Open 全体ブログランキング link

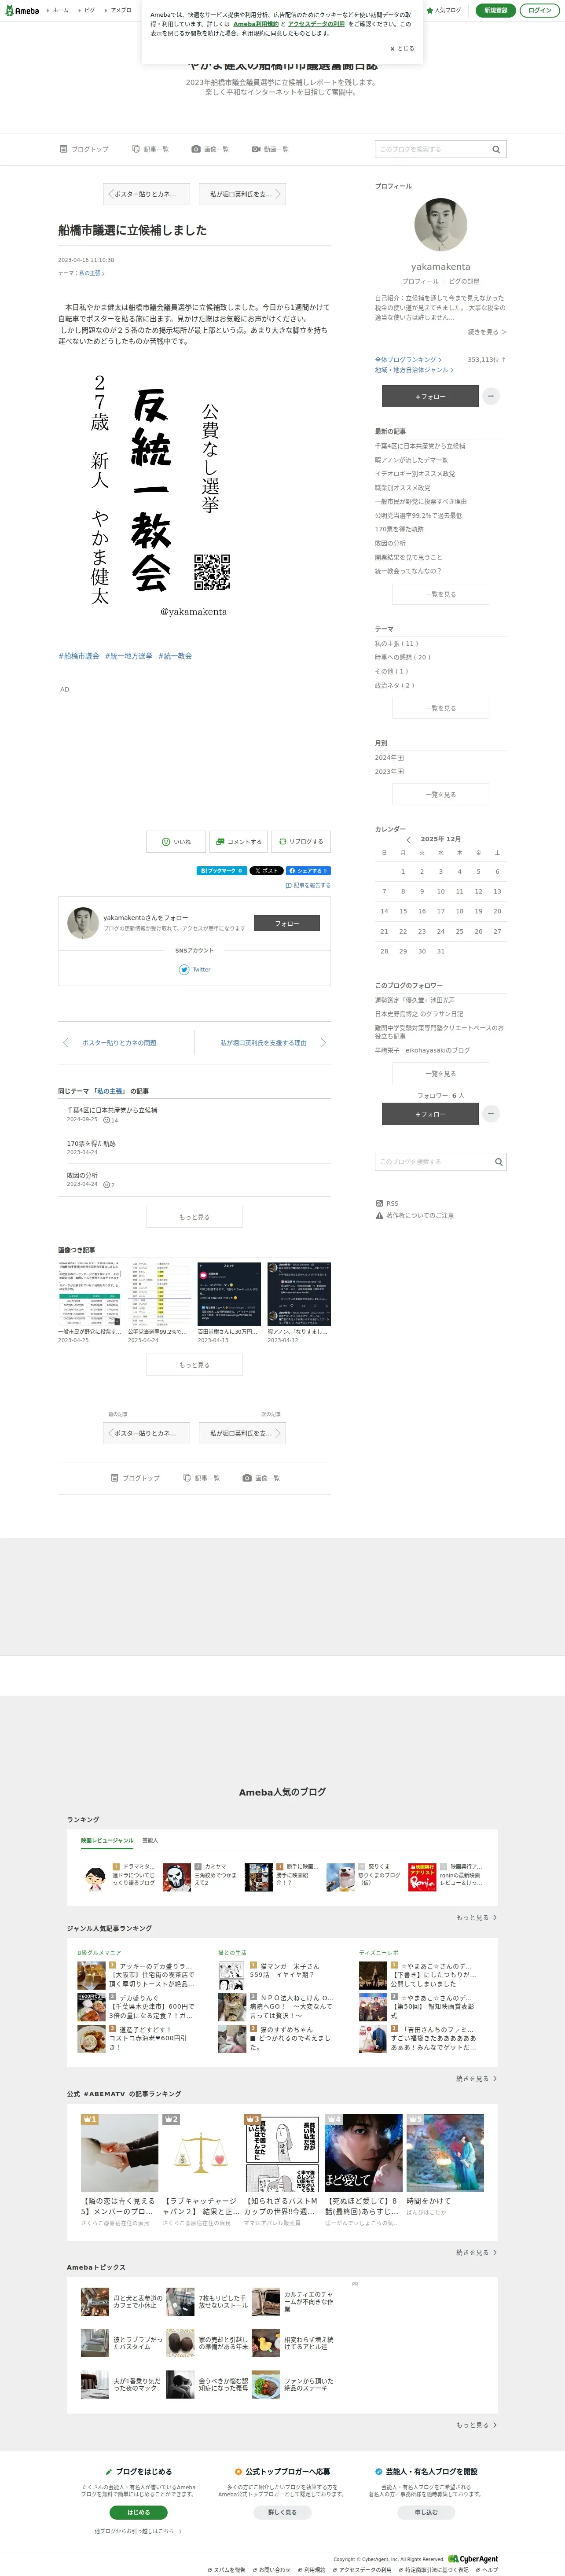pos(408,359)
